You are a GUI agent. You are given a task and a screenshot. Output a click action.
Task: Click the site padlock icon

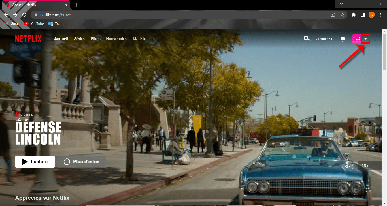pos(36,15)
